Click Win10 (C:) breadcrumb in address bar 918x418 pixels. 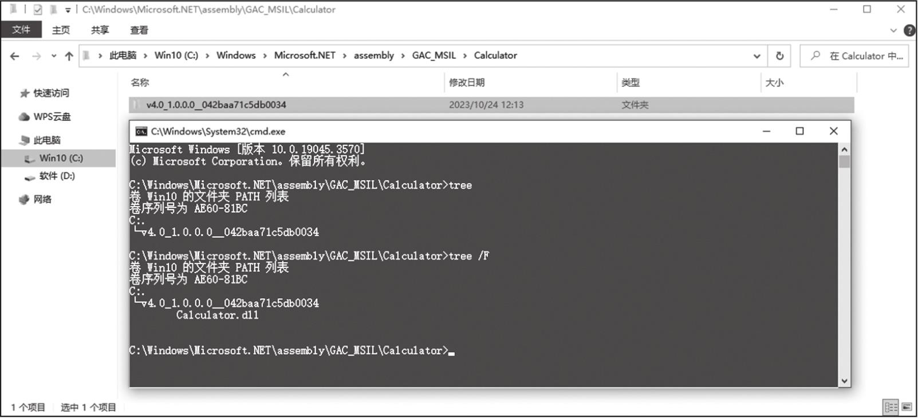click(x=176, y=56)
